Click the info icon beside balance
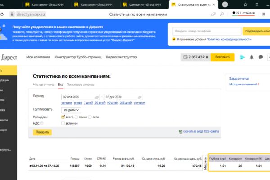The height and width of the screenshot is (180, 270). 207,57
